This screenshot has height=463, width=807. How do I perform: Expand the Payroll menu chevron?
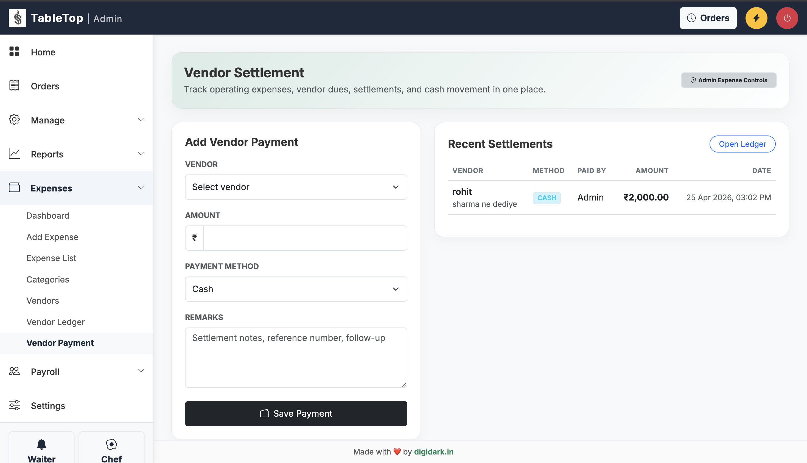(x=141, y=371)
